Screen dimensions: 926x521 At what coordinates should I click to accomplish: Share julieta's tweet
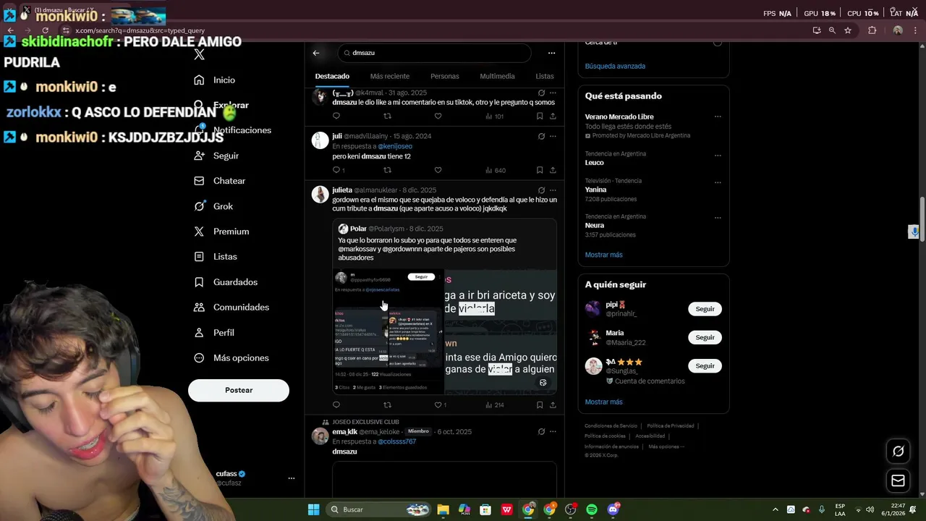tap(553, 405)
